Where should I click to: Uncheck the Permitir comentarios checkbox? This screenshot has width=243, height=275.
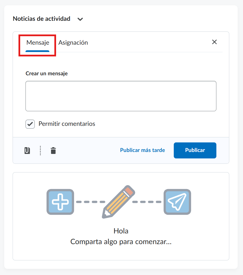[30, 124]
